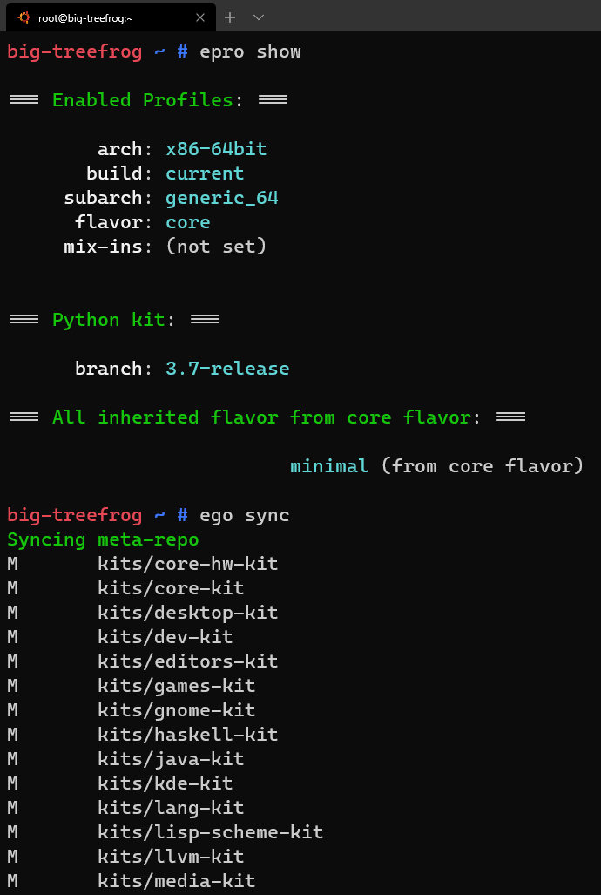Screen dimensions: 601x895
Task: Click the 'generic_64' subarch value
Action: pos(221,198)
